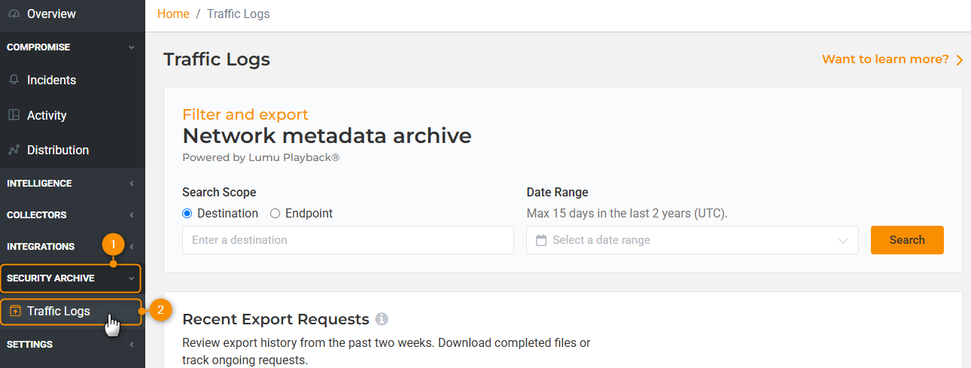Click the calendar icon in date range
This screenshot has height=368, width=971.
click(x=540, y=240)
